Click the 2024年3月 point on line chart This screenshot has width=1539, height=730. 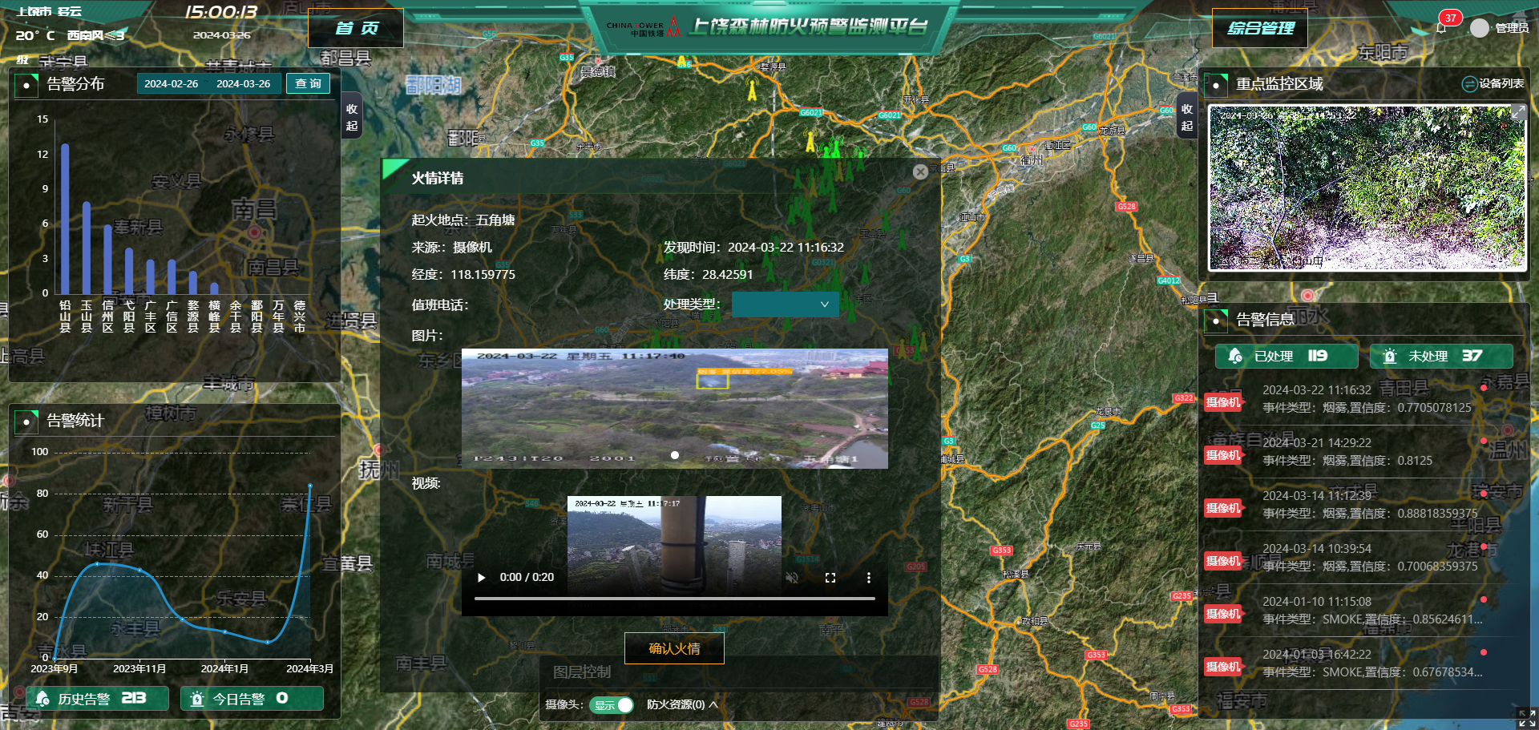(x=310, y=486)
